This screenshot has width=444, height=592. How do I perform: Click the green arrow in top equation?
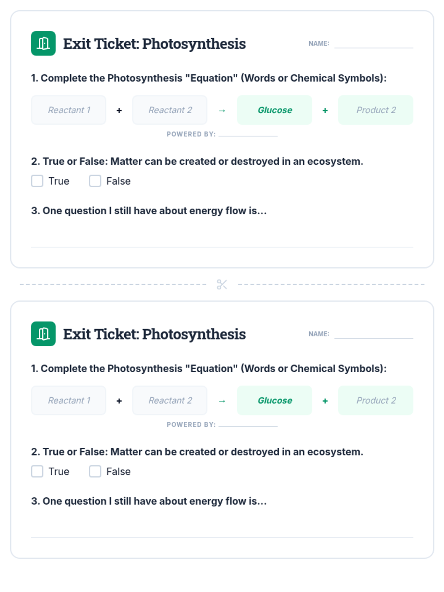222,111
